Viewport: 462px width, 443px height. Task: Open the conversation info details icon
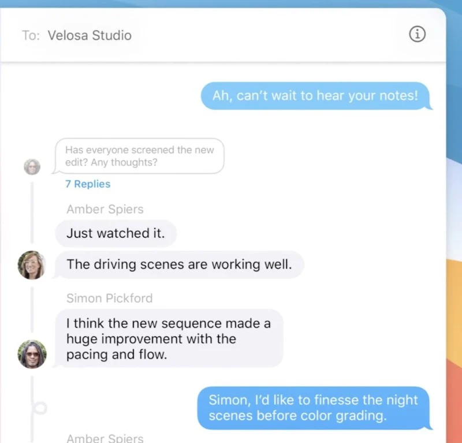pyautogui.click(x=417, y=34)
